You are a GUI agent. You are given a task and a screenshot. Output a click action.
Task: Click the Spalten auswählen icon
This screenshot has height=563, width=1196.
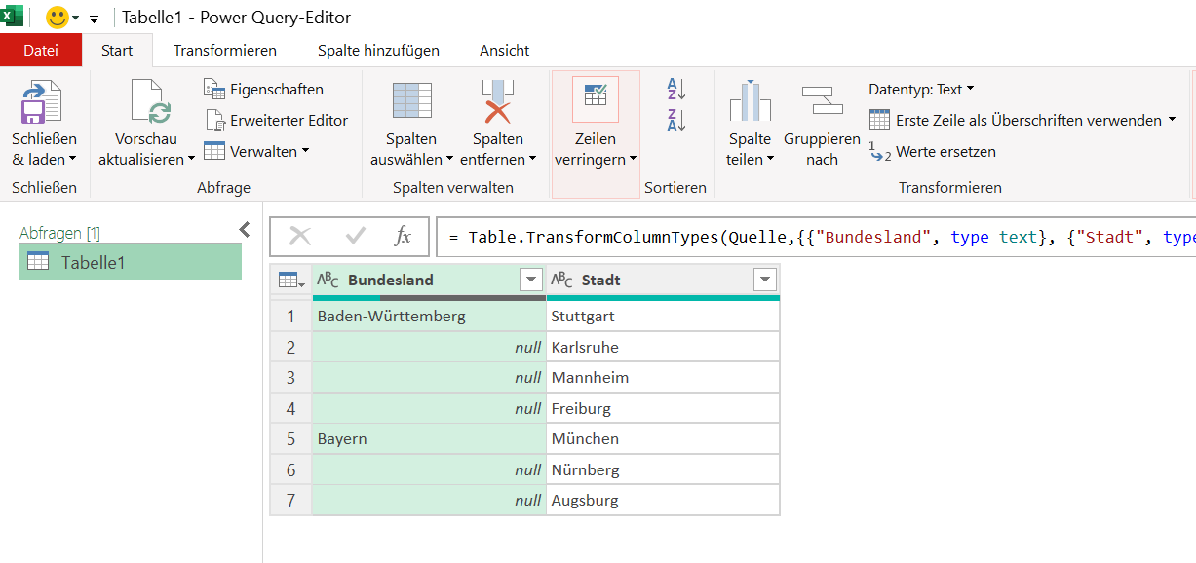click(411, 102)
